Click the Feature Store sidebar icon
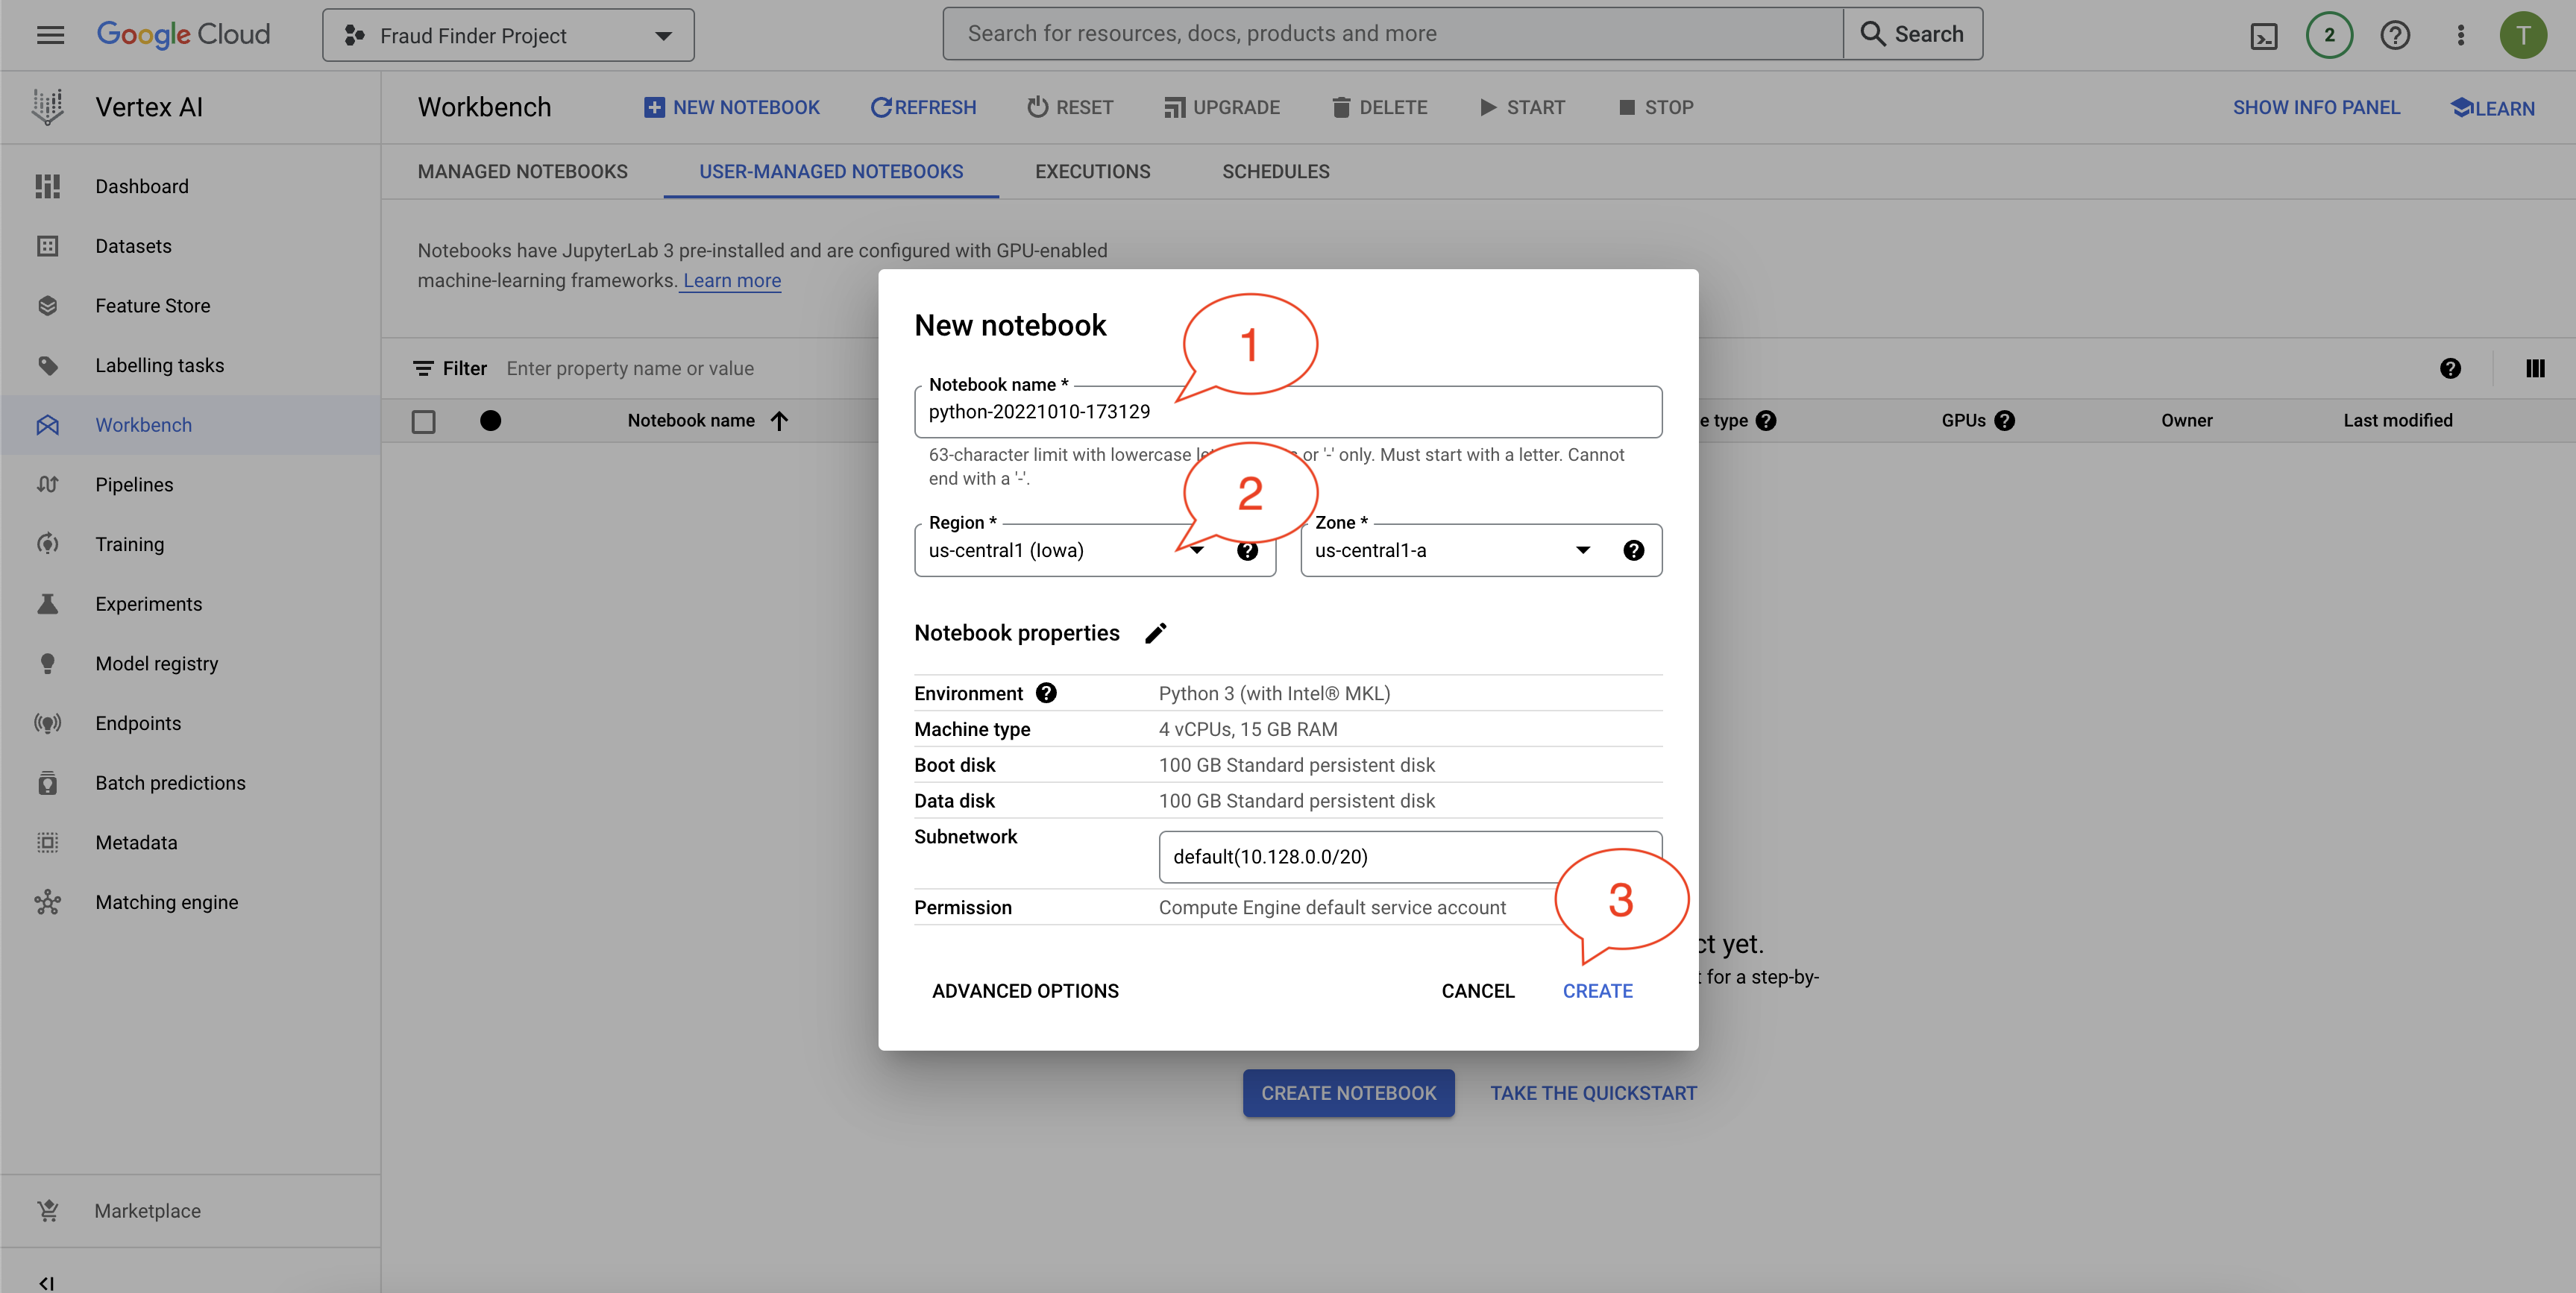2576x1293 pixels. click(47, 306)
